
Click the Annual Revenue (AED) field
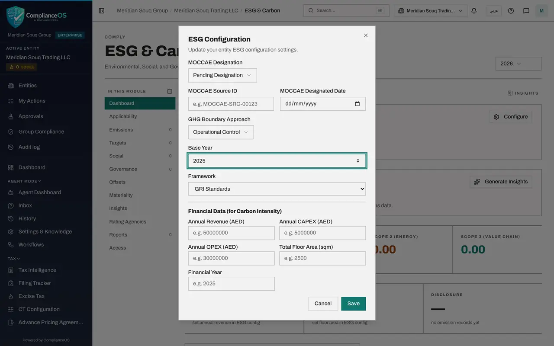coord(231,233)
